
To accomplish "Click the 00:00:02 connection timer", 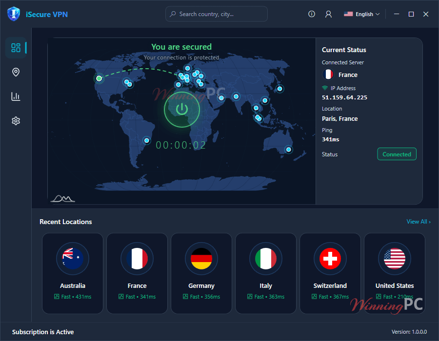I will [181, 145].
